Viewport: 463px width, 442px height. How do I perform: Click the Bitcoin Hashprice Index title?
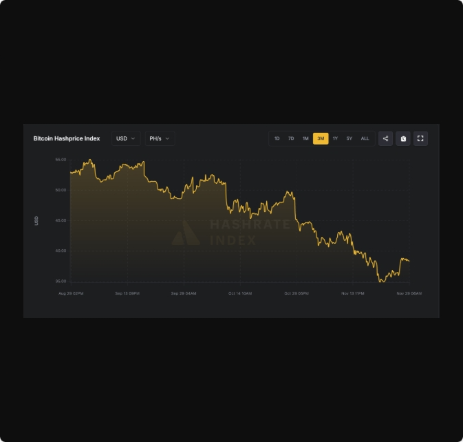[x=67, y=138]
